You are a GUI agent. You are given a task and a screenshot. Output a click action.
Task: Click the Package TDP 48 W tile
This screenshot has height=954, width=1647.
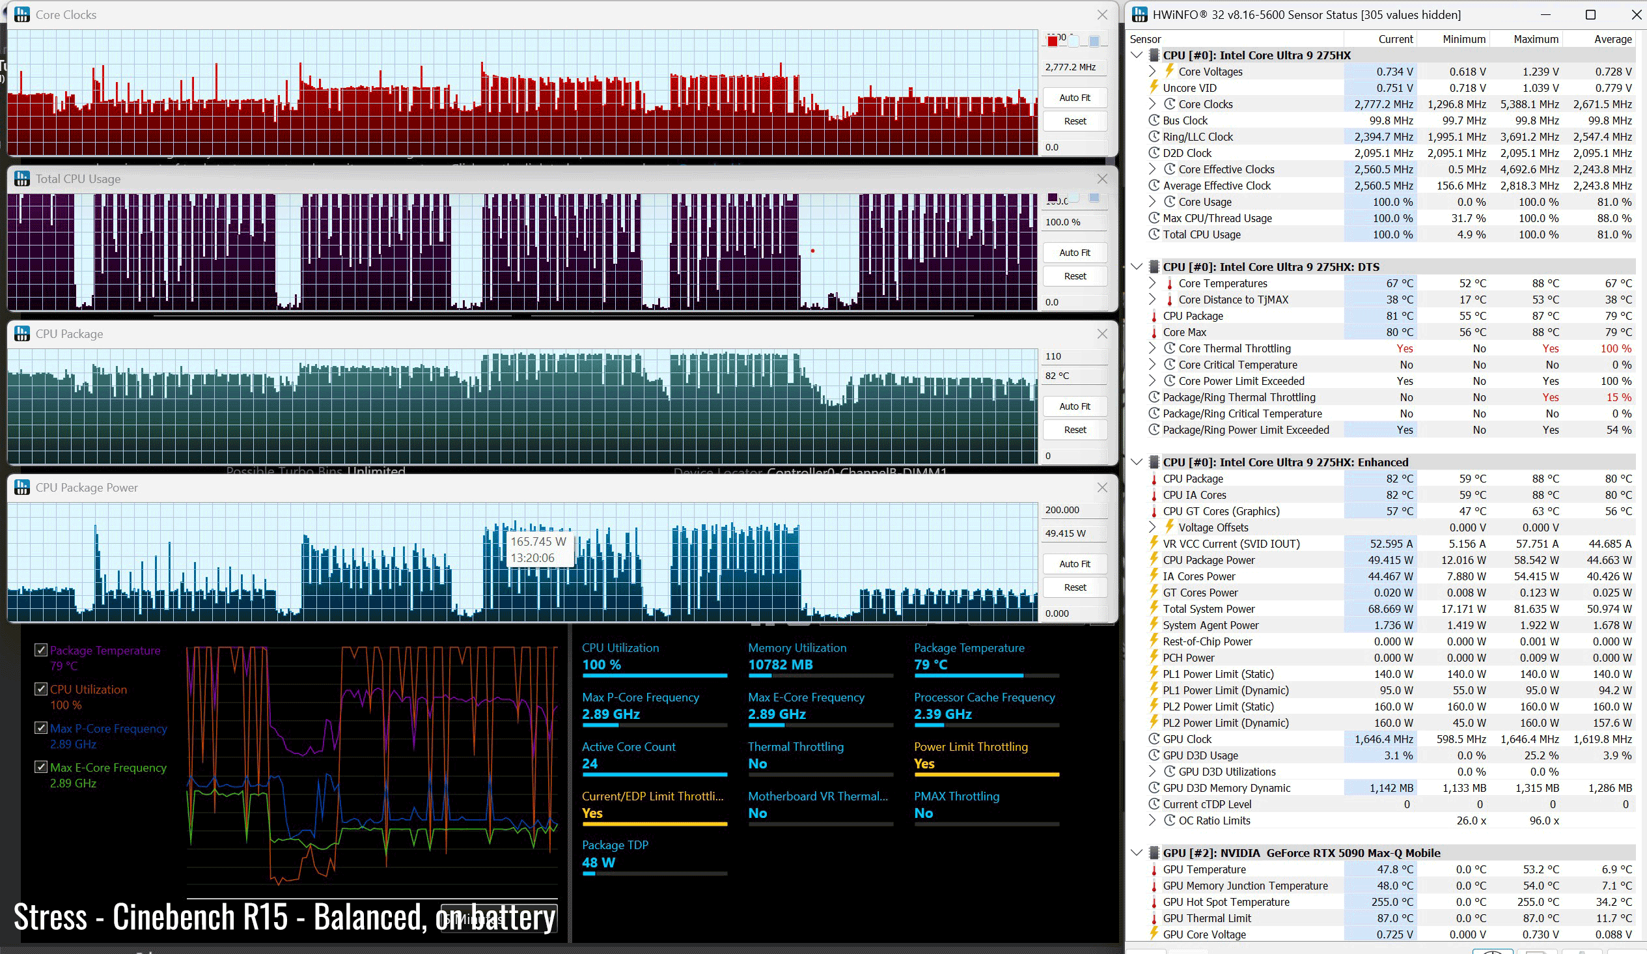click(654, 856)
